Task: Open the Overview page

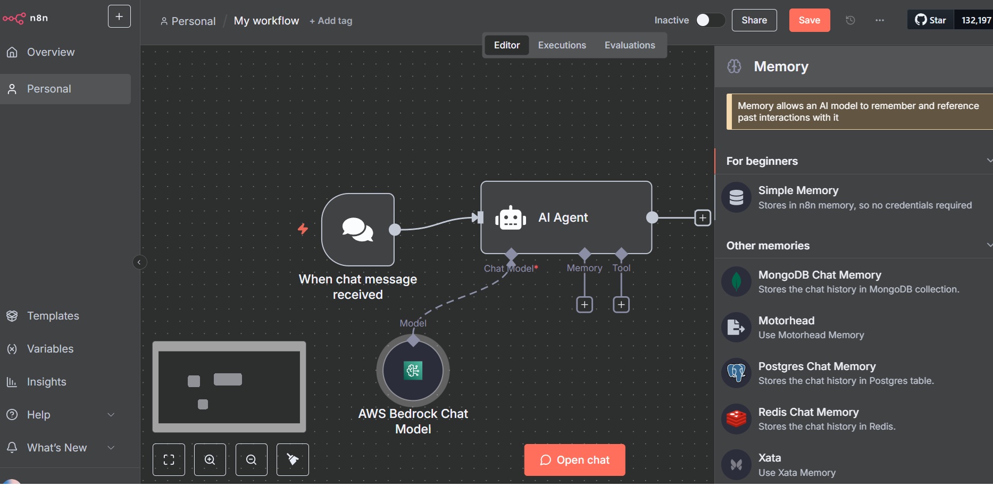Action: tap(65, 52)
